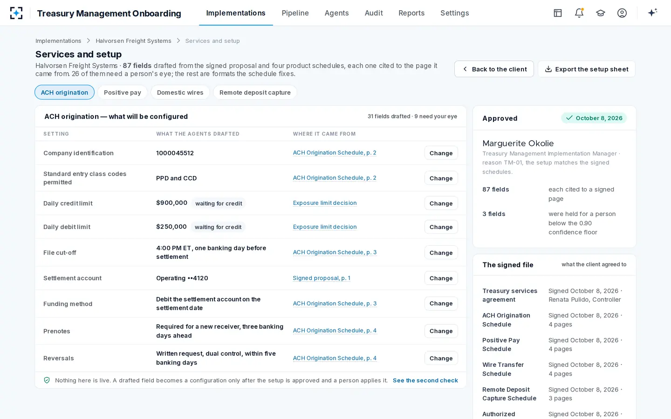The image size is (671, 419).
Task: Switch to the Pipeline tab
Action: 295,13
